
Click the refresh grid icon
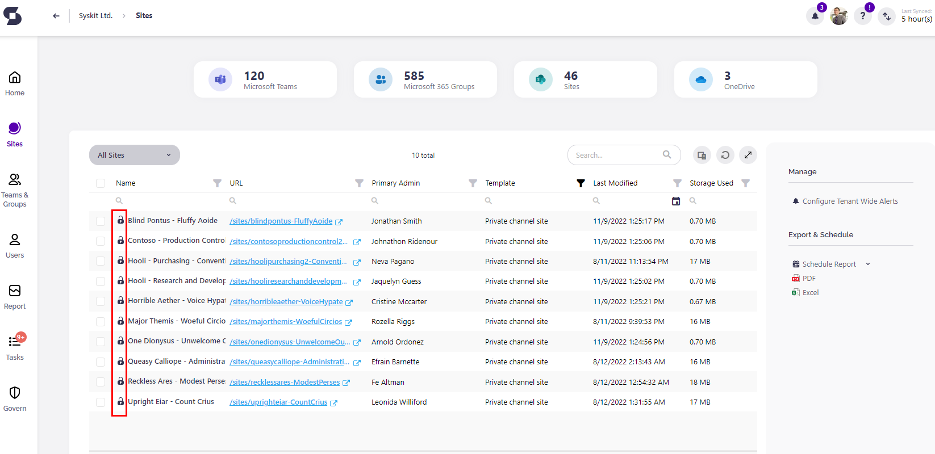pos(725,155)
